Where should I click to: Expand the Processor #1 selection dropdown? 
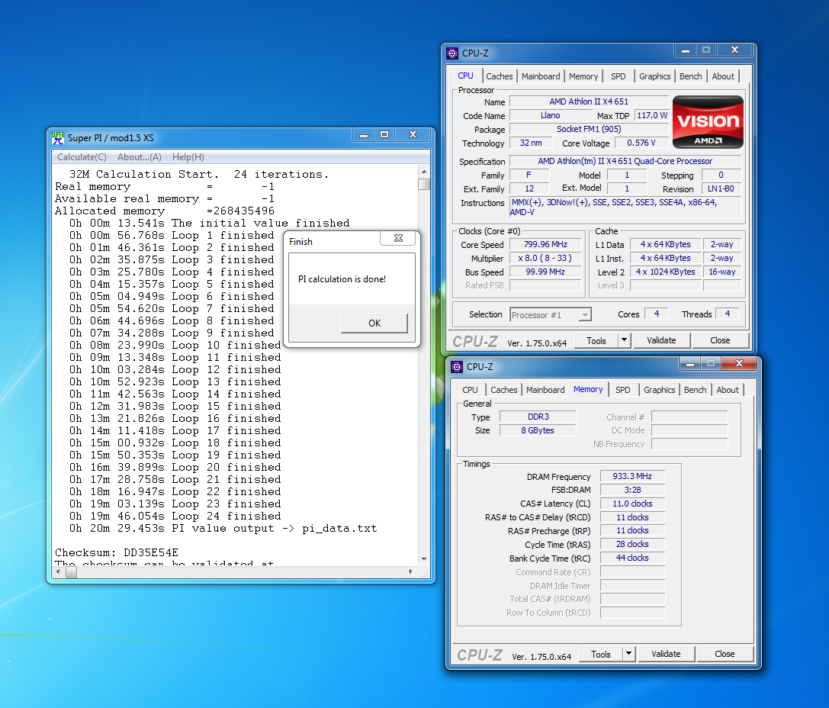pyautogui.click(x=585, y=315)
